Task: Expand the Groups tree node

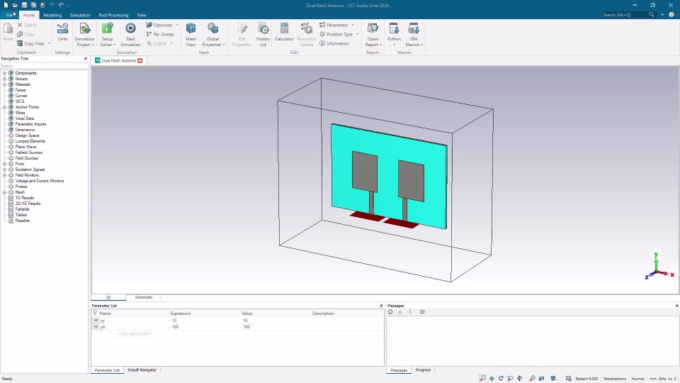Action: pyautogui.click(x=4, y=79)
